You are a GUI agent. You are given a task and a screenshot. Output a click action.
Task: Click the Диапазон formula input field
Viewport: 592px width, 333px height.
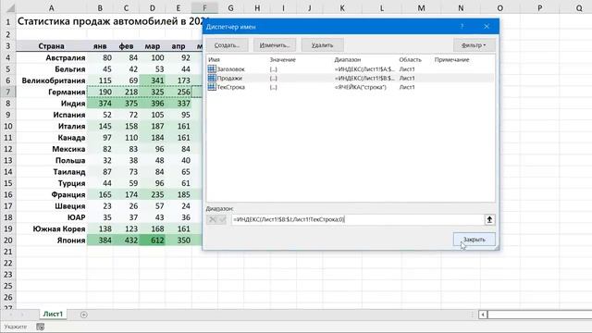(357, 219)
